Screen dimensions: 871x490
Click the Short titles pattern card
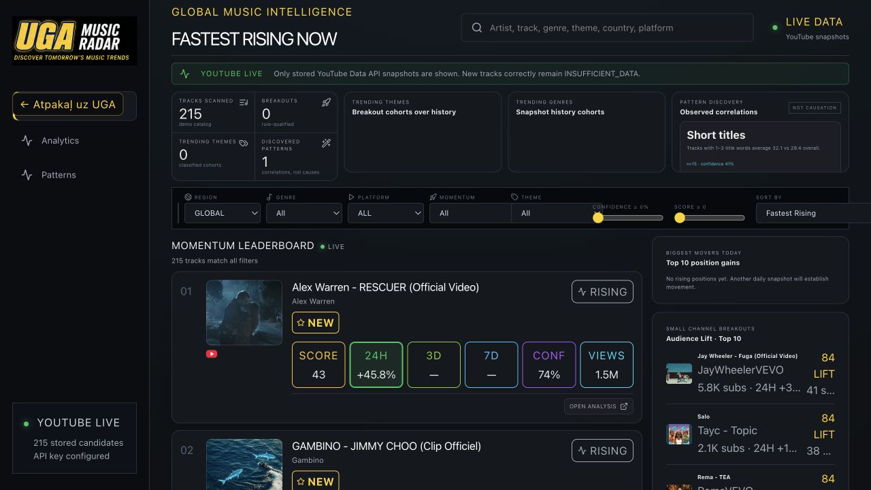760,147
